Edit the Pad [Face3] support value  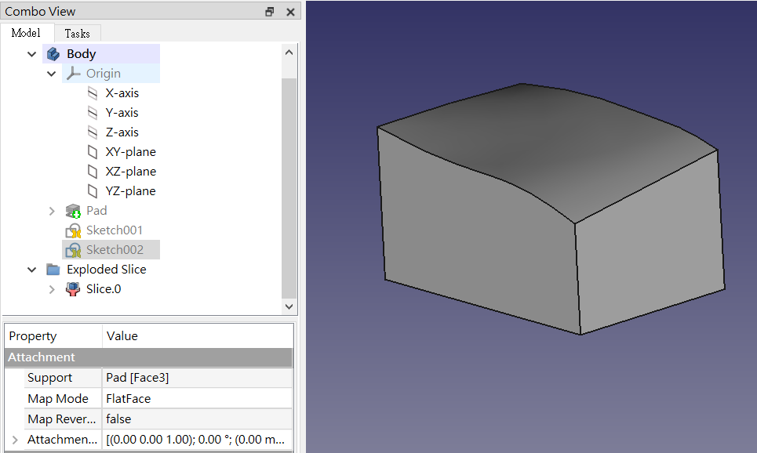tap(198, 378)
